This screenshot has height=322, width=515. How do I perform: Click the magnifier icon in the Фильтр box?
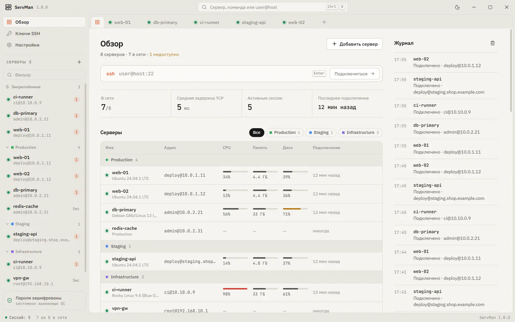click(x=9, y=75)
